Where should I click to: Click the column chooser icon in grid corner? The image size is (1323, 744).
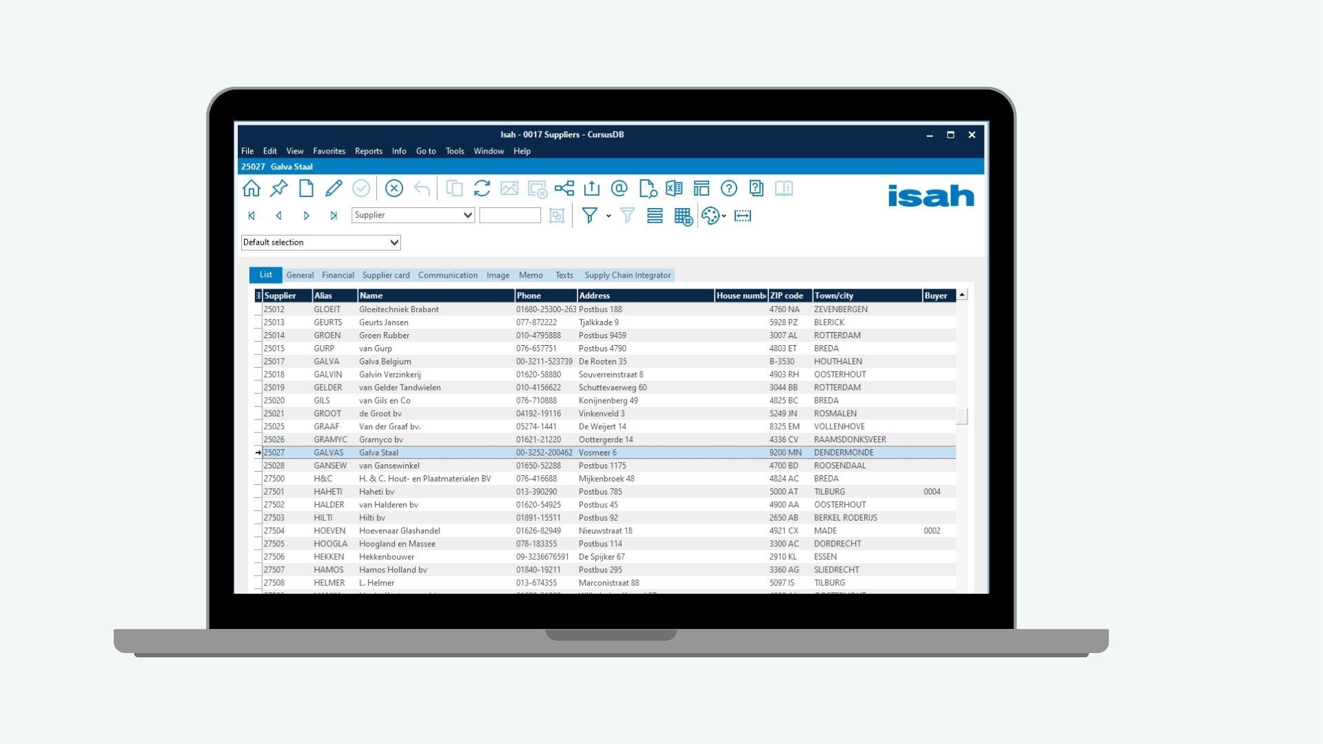[258, 296]
